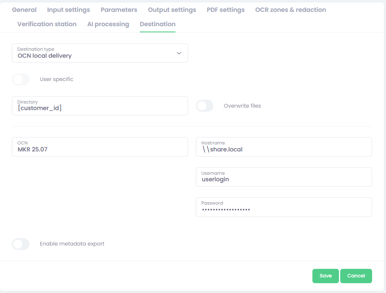This screenshot has width=386, height=293.
Task: Enable the Overwrite files toggle
Action: [205, 106]
